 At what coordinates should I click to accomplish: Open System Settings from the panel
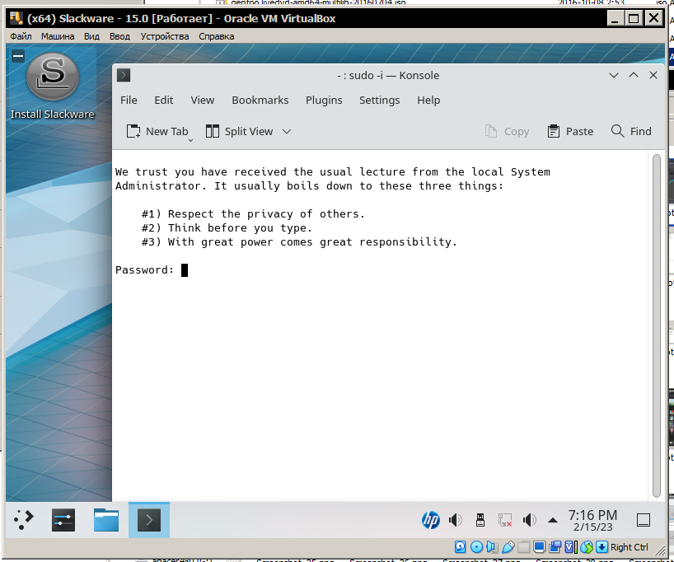(63, 520)
